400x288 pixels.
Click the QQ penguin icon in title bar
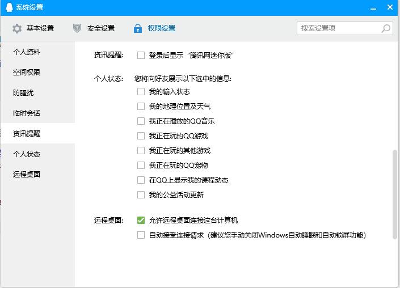pos(9,7)
